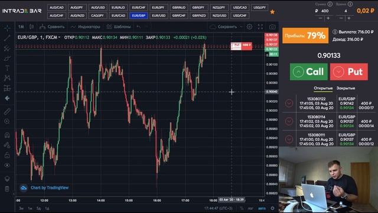
Task: Click the back arrow in left toolbar
Action: click(7, 98)
